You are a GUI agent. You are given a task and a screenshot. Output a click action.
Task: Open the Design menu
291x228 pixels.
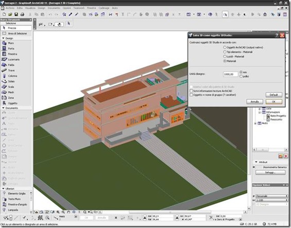tap(41, 8)
